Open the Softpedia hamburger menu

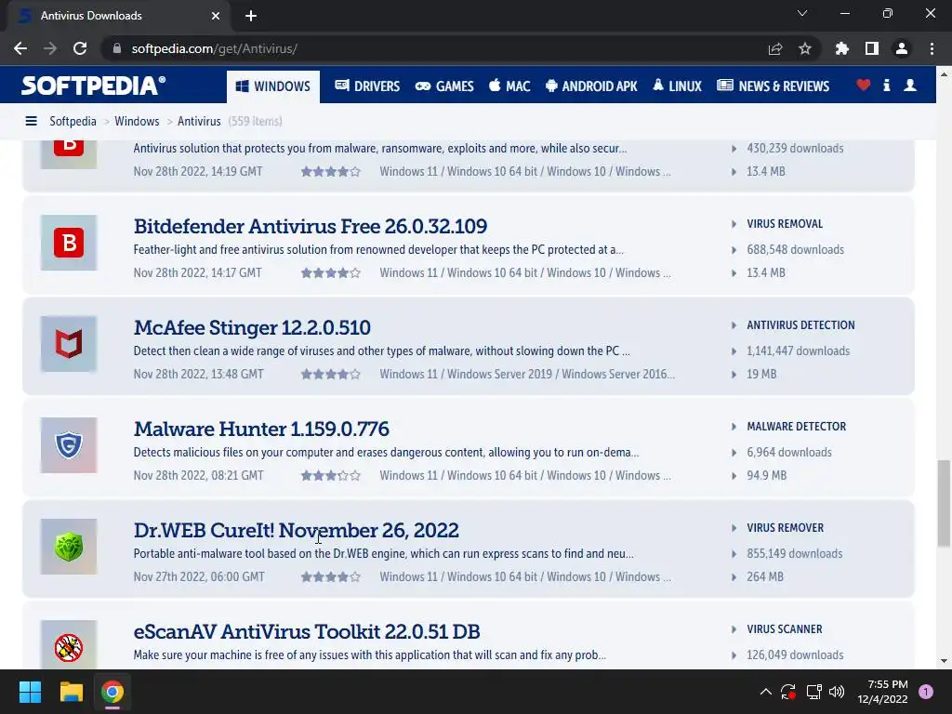[31, 122]
